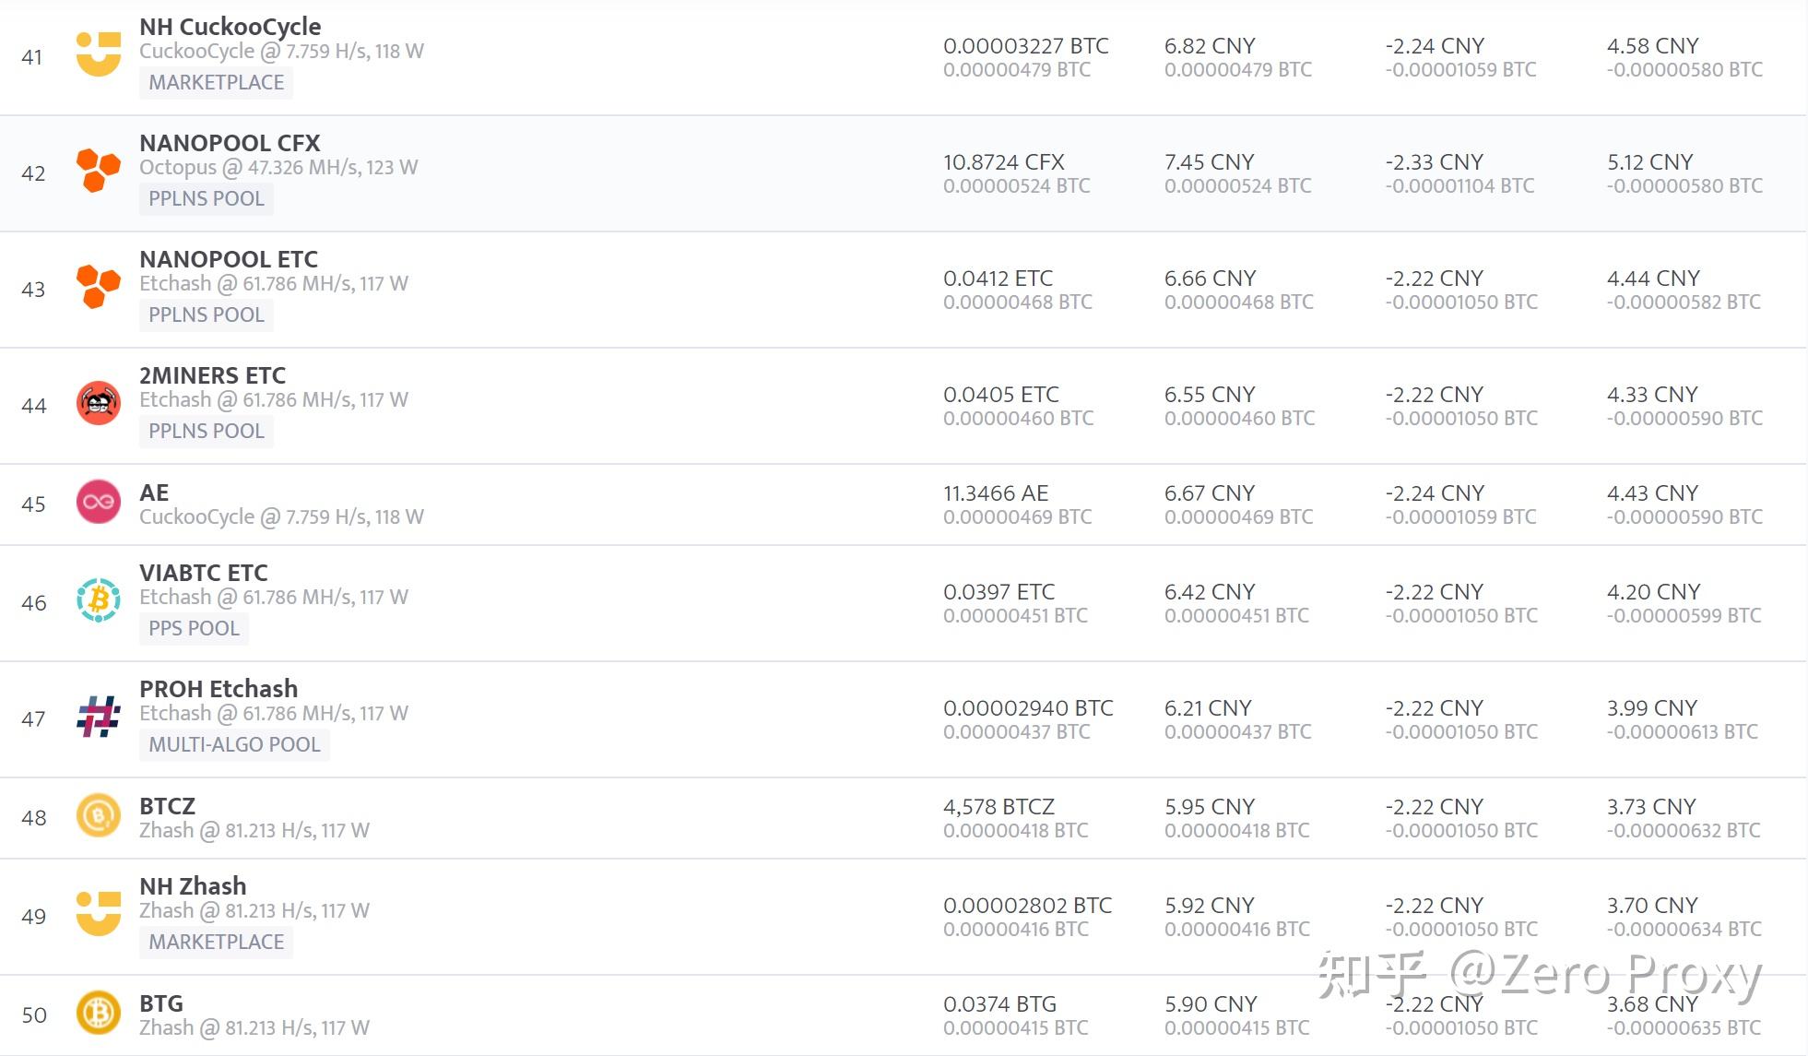Screen dimensions: 1808x1056
Task: Click the PPLNS POOL tag under NANOPOOL ETC
Action: tap(207, 315)
